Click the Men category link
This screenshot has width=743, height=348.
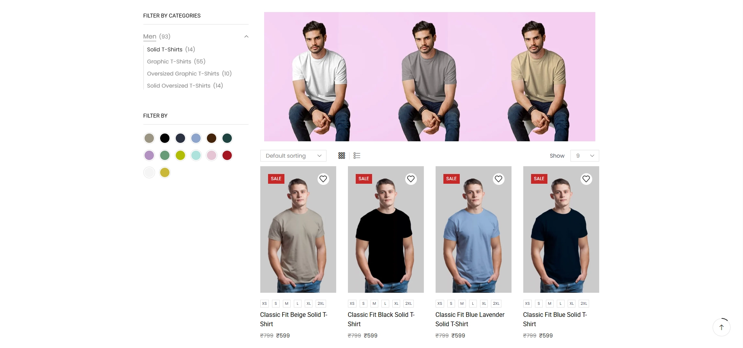150,37
